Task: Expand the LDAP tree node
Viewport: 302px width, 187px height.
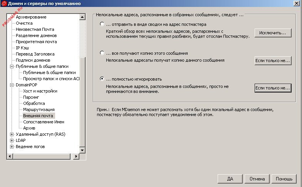Action: point(12,140)
